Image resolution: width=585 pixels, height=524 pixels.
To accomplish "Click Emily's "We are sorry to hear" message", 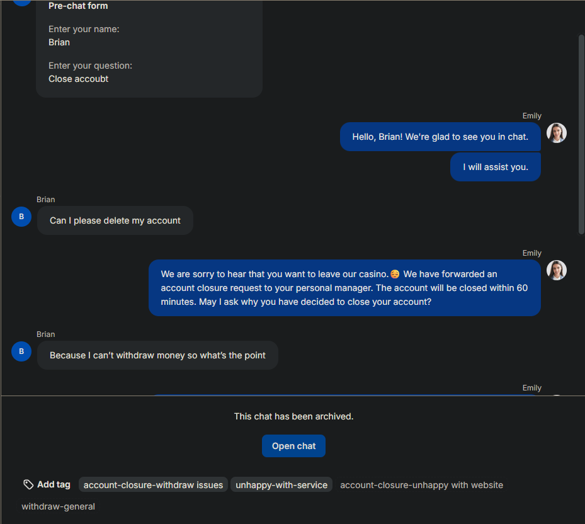I will point(344,288).
